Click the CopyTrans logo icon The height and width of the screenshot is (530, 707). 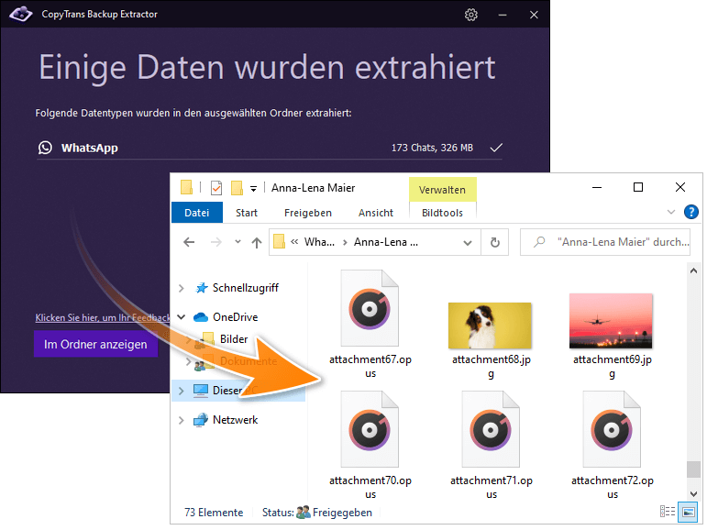pos(21,14)
